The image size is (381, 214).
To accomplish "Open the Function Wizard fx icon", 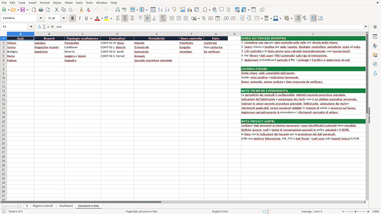I will (40, 27).
